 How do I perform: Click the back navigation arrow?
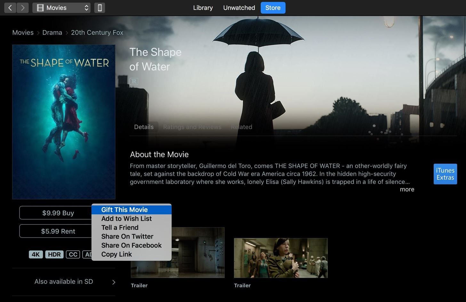[x=10, y=8]
